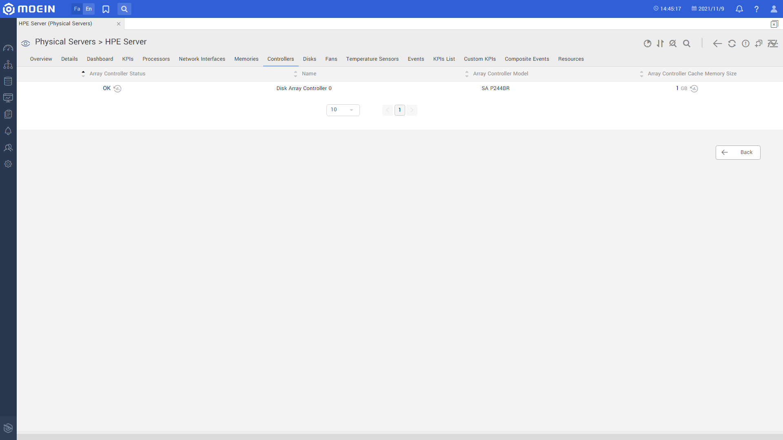783x440 pixels.
Task: Open the Dashboard tab
Action: (x=100, y=59)
